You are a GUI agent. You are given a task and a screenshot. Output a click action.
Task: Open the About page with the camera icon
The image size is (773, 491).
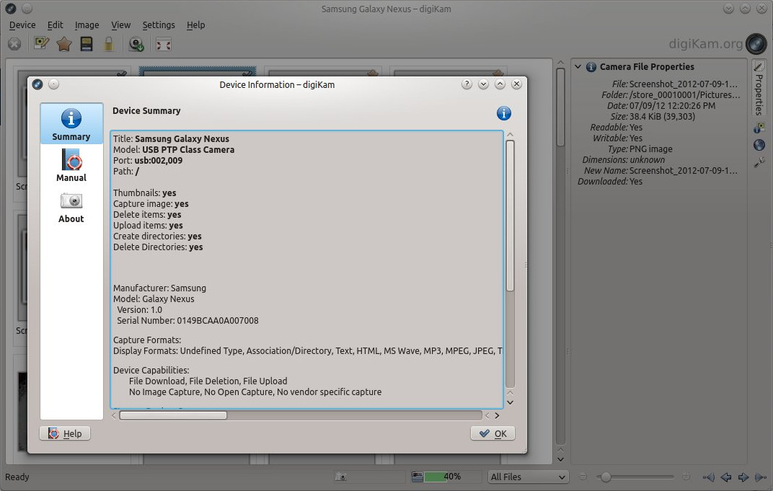[x=71, y=207]
